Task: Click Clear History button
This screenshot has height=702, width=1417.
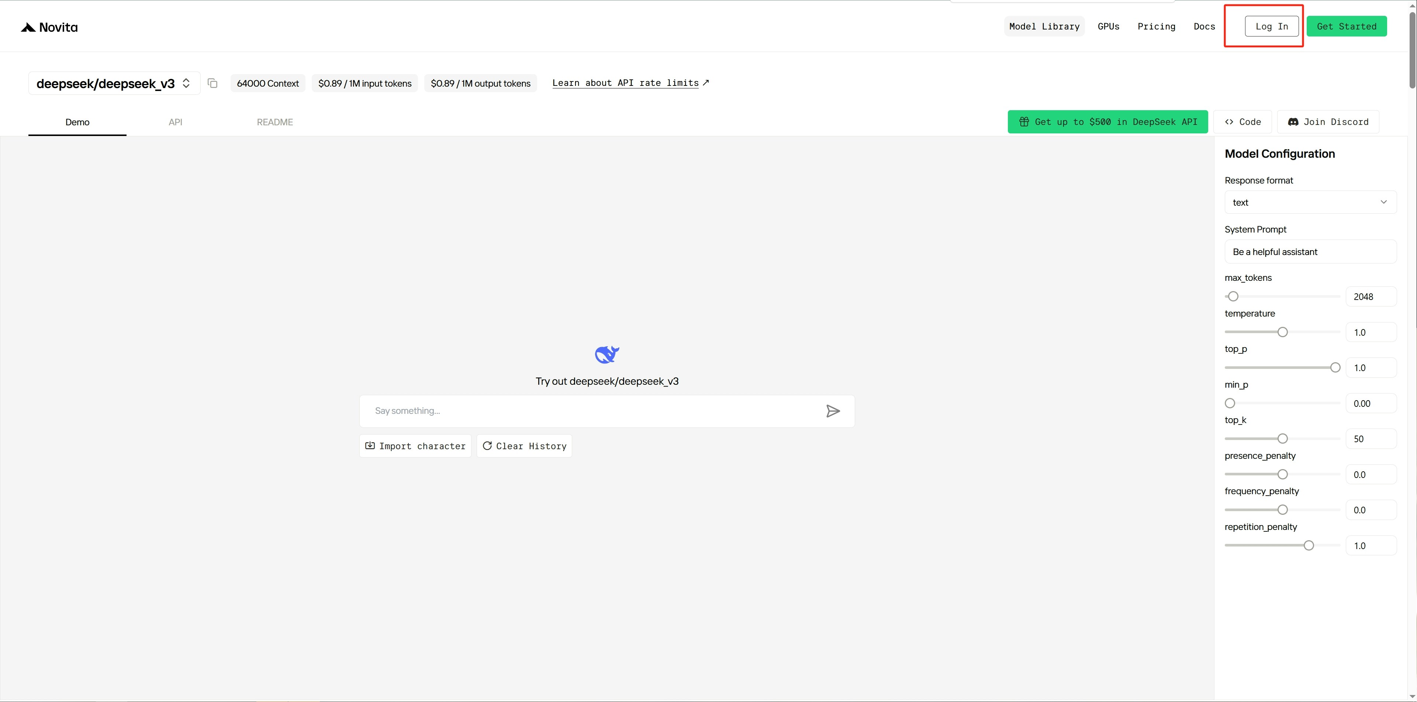Action: coord(524,446)
